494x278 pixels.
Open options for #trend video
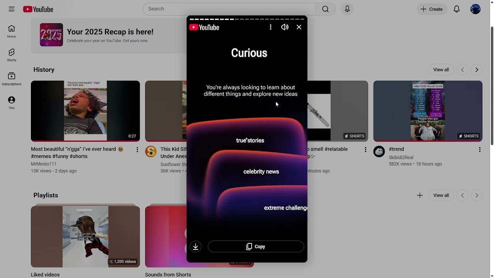[x=480, y=149]
